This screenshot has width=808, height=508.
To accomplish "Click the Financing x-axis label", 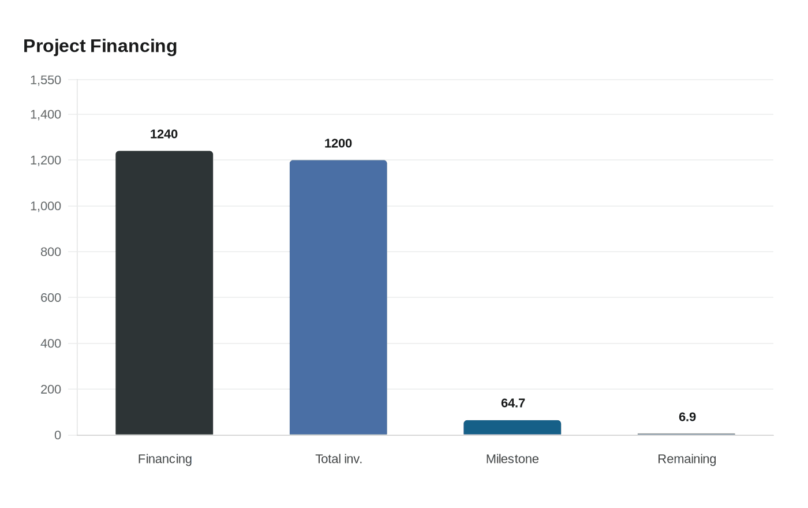I will point(165,459).
